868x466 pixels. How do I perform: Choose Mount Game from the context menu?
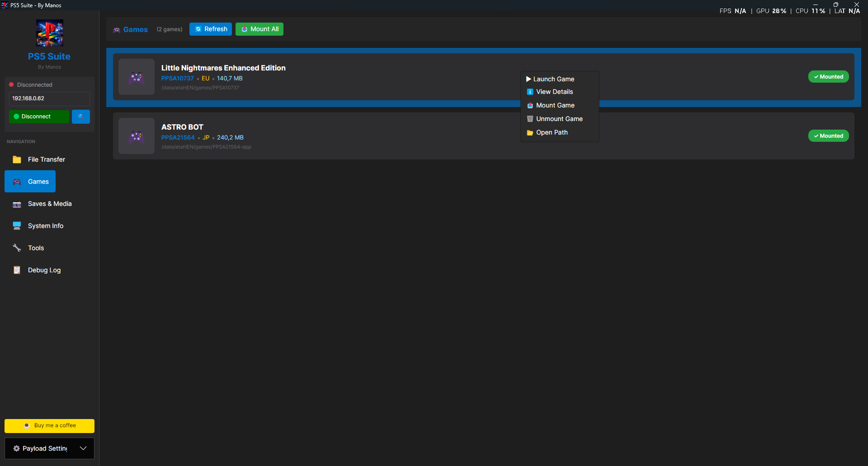pyautogui.click(x=560, y=105)
